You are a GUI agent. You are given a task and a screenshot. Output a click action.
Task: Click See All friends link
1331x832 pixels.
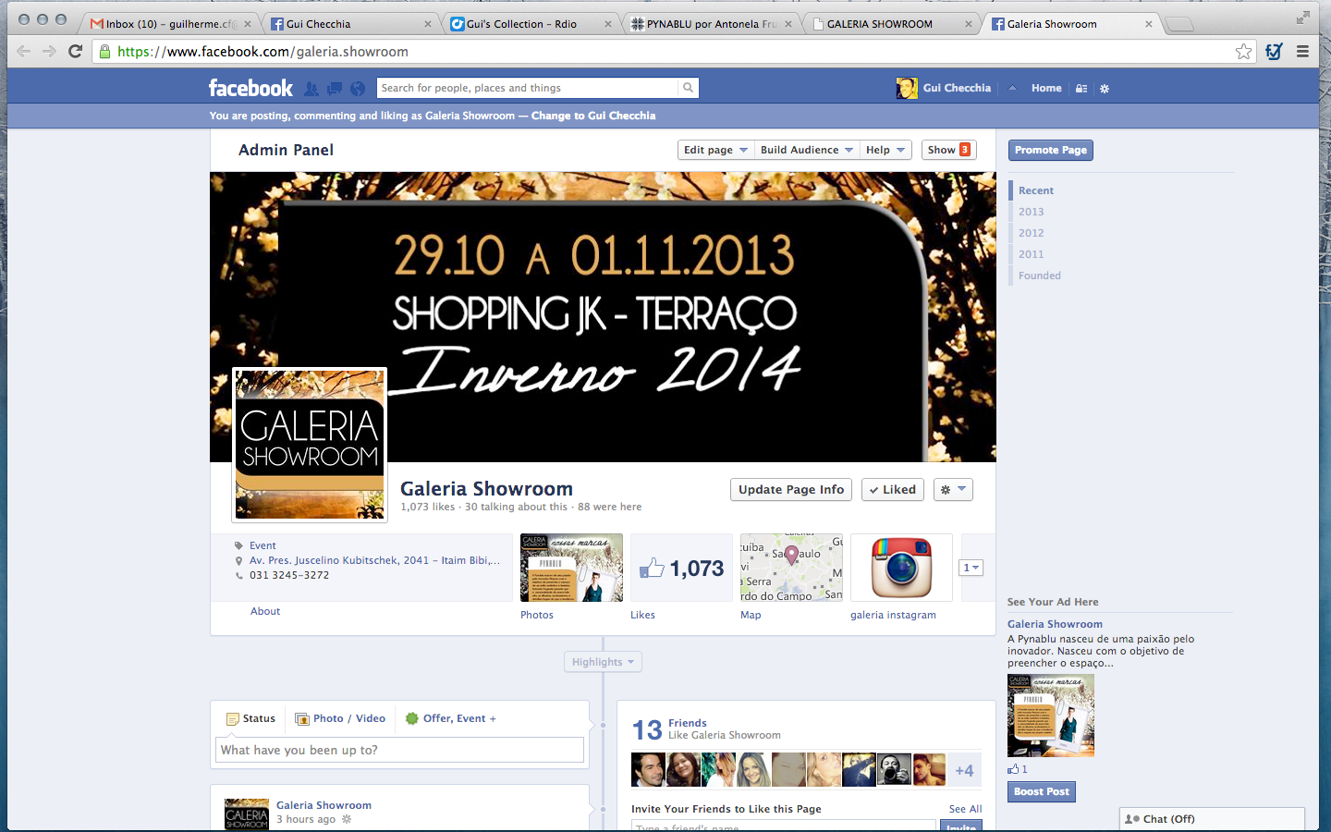click(965, 809)
